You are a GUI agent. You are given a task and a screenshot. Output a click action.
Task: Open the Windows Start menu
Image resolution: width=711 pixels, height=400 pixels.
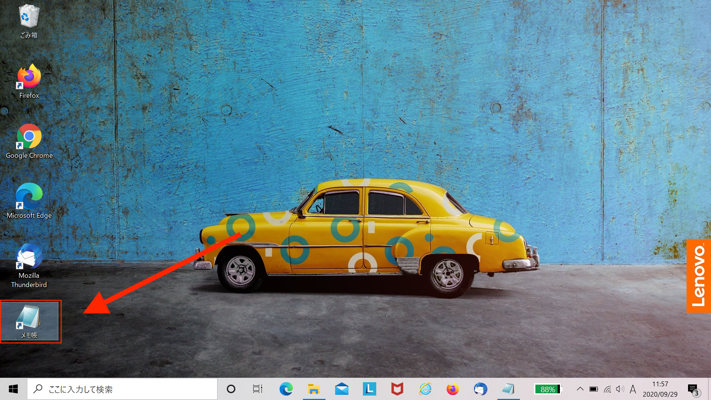click(13, 389)
